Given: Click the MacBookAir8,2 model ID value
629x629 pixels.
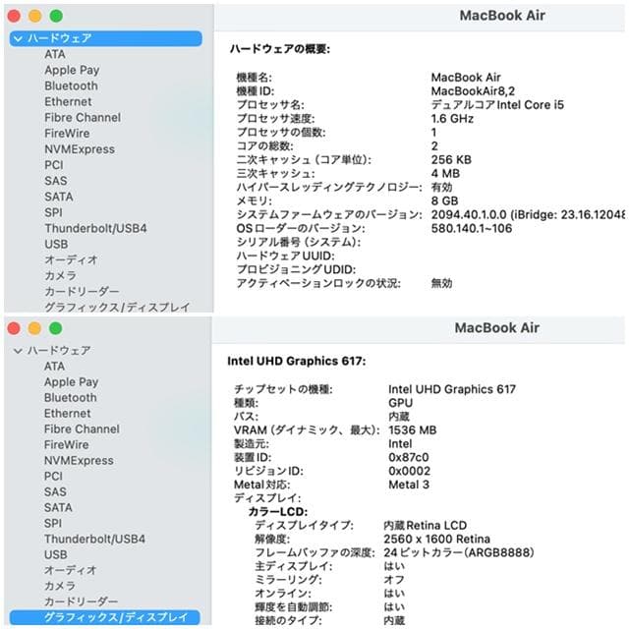Looking at the screenshot, I should 473,91.
